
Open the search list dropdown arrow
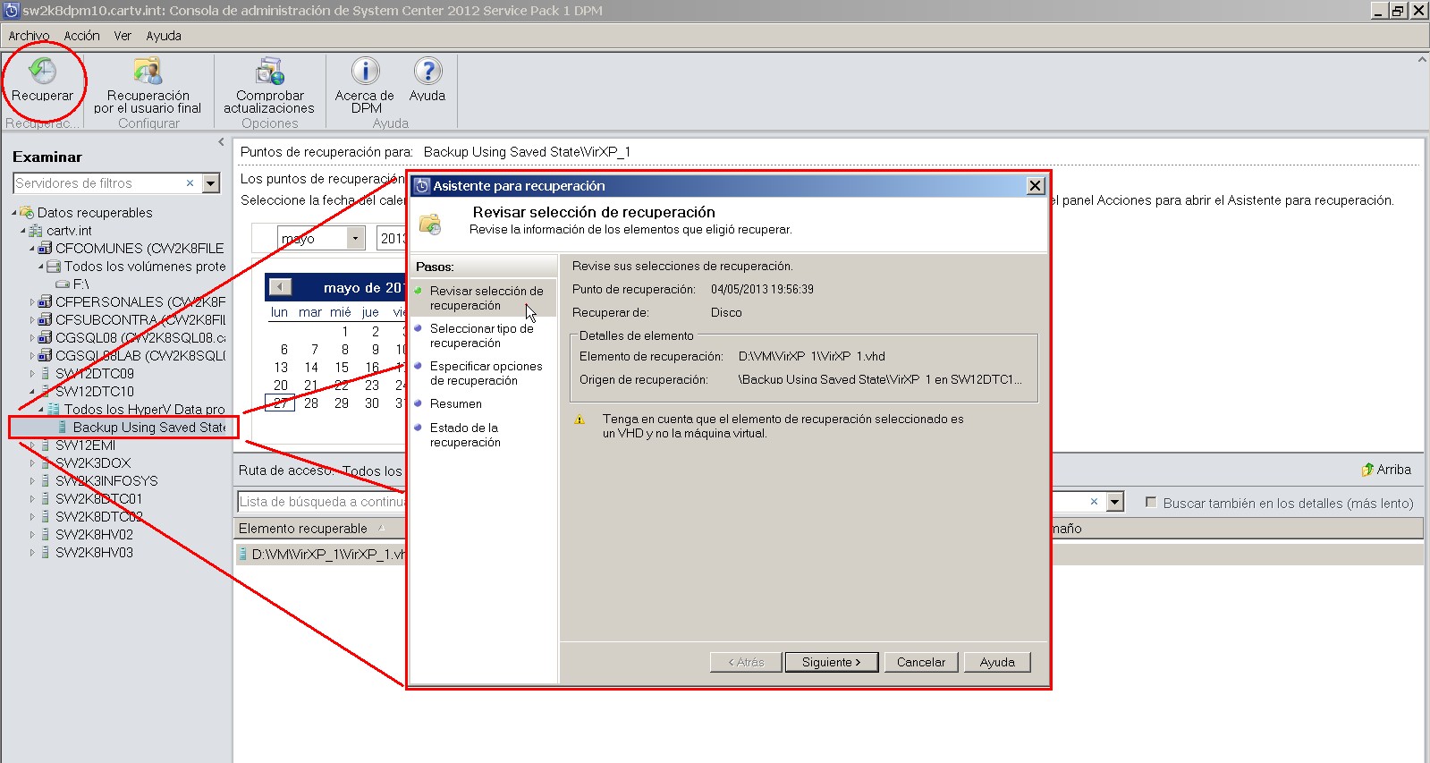pos(1114,502)
